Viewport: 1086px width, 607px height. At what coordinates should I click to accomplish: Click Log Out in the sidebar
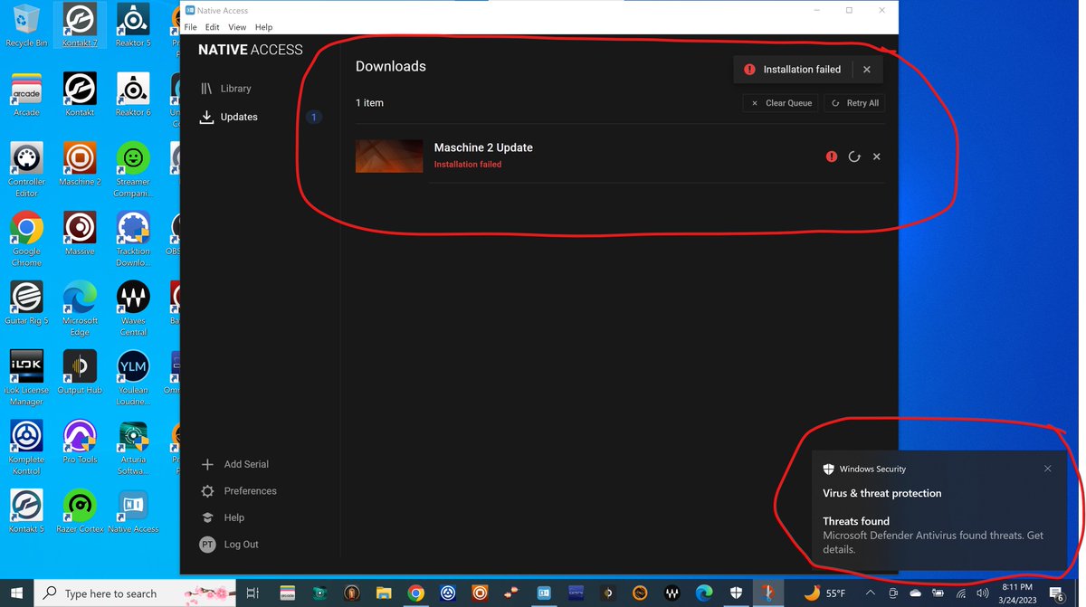229,545
